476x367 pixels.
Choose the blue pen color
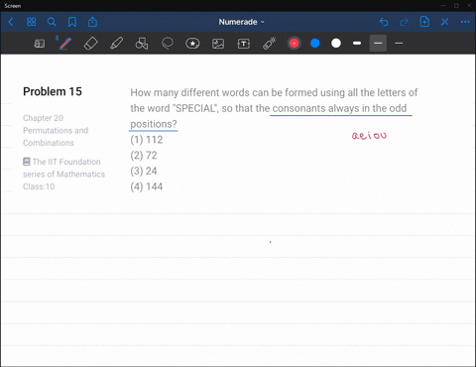tap(315, 44)
